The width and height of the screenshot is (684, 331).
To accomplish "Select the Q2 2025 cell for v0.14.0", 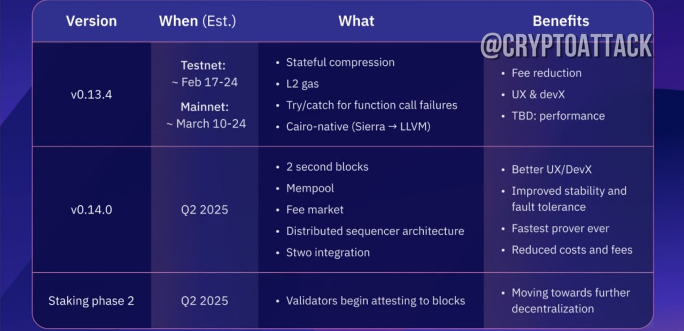I will (205, 210).
